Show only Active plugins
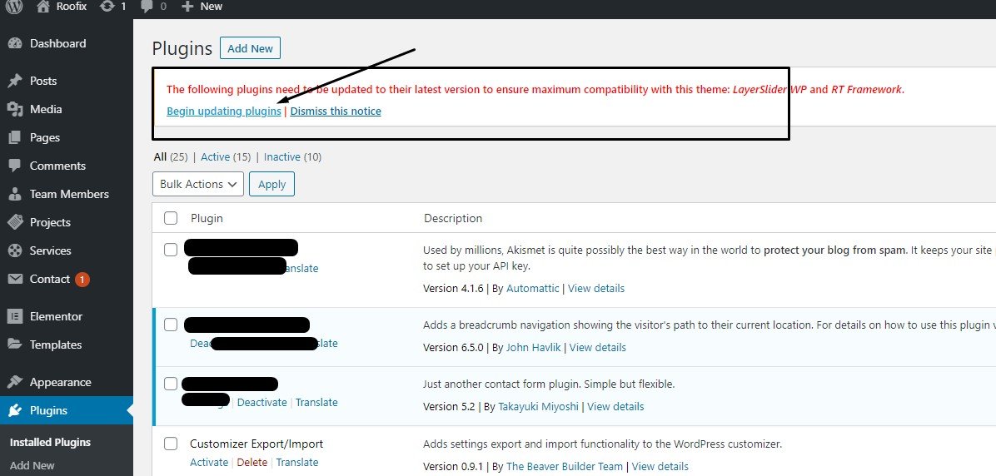 coord(215,156)
